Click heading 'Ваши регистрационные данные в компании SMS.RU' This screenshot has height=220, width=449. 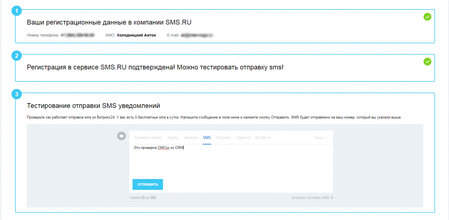coord(109,22)
